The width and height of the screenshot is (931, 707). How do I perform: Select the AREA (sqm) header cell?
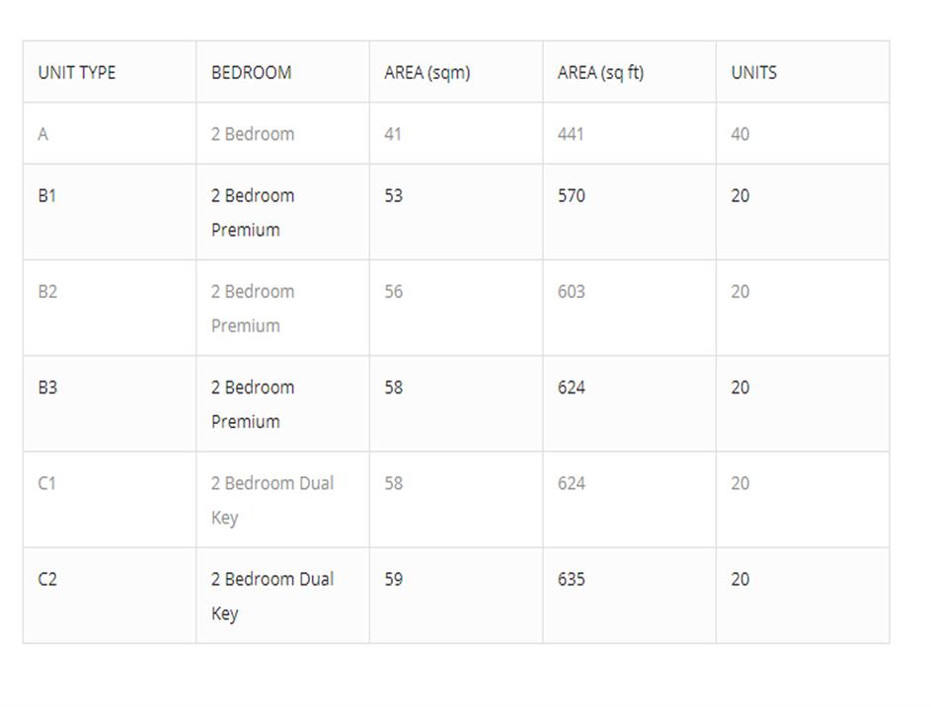(427, 73)
